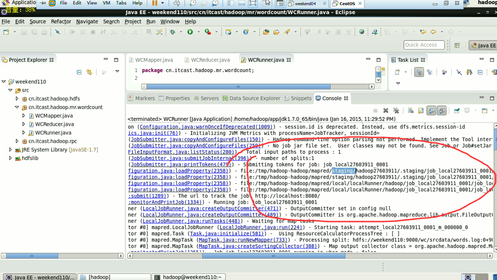Click Open Console icon in Console toolbar
Viewport: 497px width, 280px height.
[485, 110]
